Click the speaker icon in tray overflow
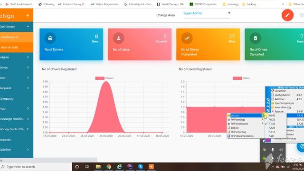 pyautogui.click(x=281, y=150)
